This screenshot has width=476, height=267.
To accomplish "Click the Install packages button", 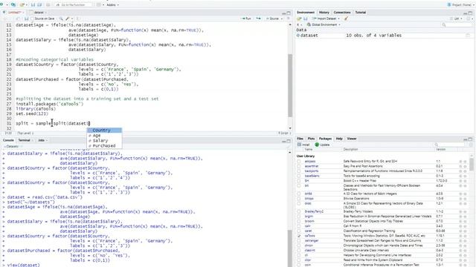I will [x=303, y=145].
